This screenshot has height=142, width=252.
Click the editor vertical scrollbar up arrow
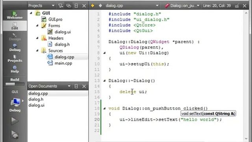tap(246, 13)
